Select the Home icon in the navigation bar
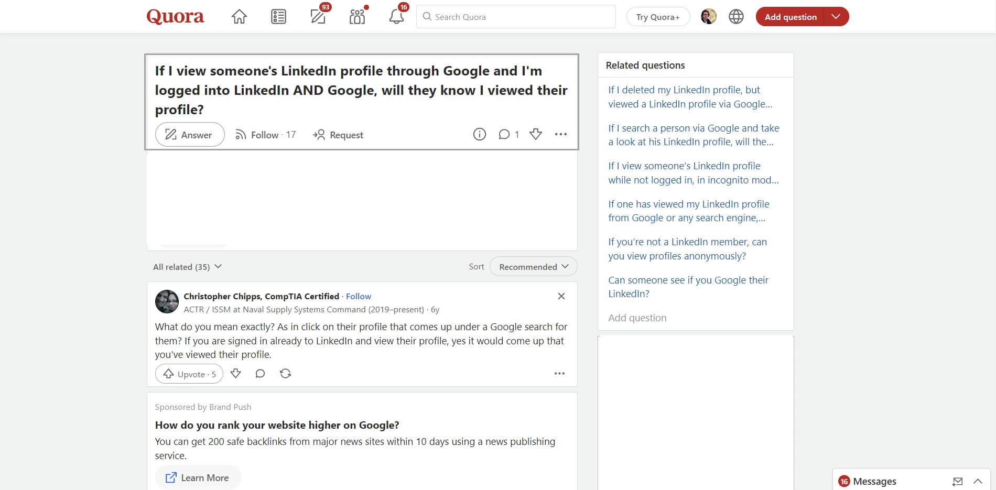This screenshot has width=996, height=490. (239, 16)
